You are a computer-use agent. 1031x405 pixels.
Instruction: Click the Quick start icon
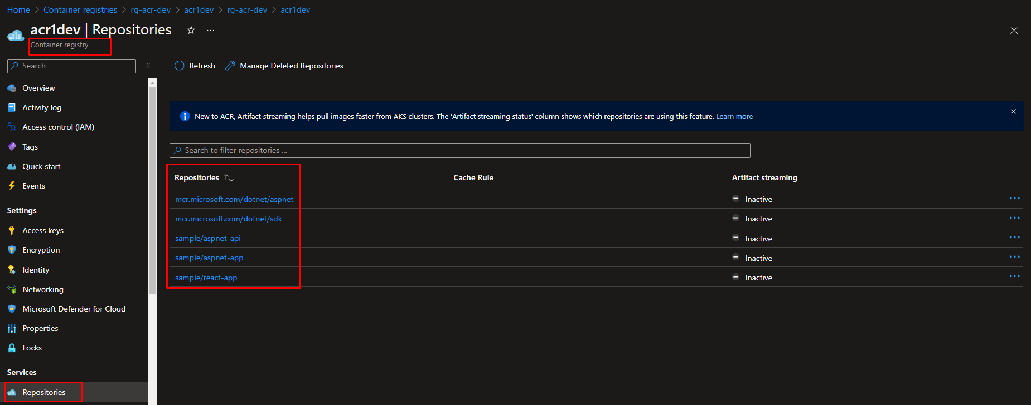click(12, 166)
